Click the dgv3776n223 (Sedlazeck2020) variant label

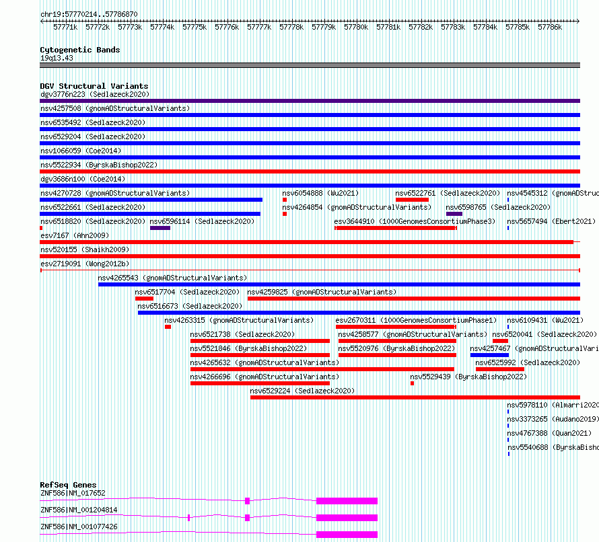95,94
